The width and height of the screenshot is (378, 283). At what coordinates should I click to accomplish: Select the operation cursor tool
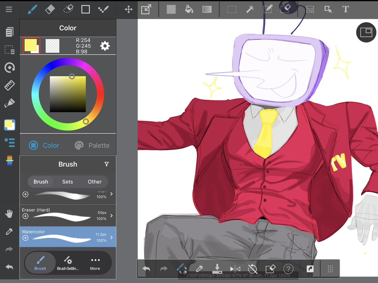[x=328, y=9]
